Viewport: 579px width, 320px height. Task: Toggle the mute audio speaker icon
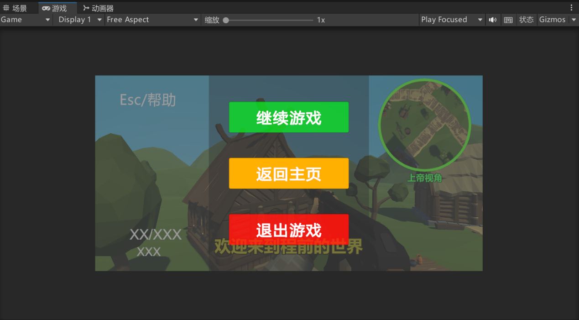493,20
